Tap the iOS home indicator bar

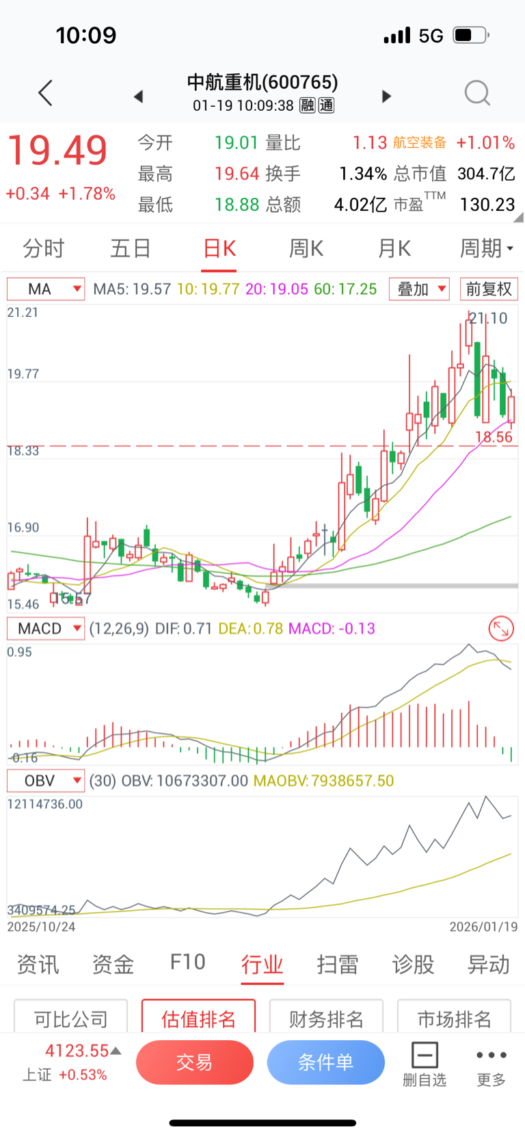(262, 1122)
